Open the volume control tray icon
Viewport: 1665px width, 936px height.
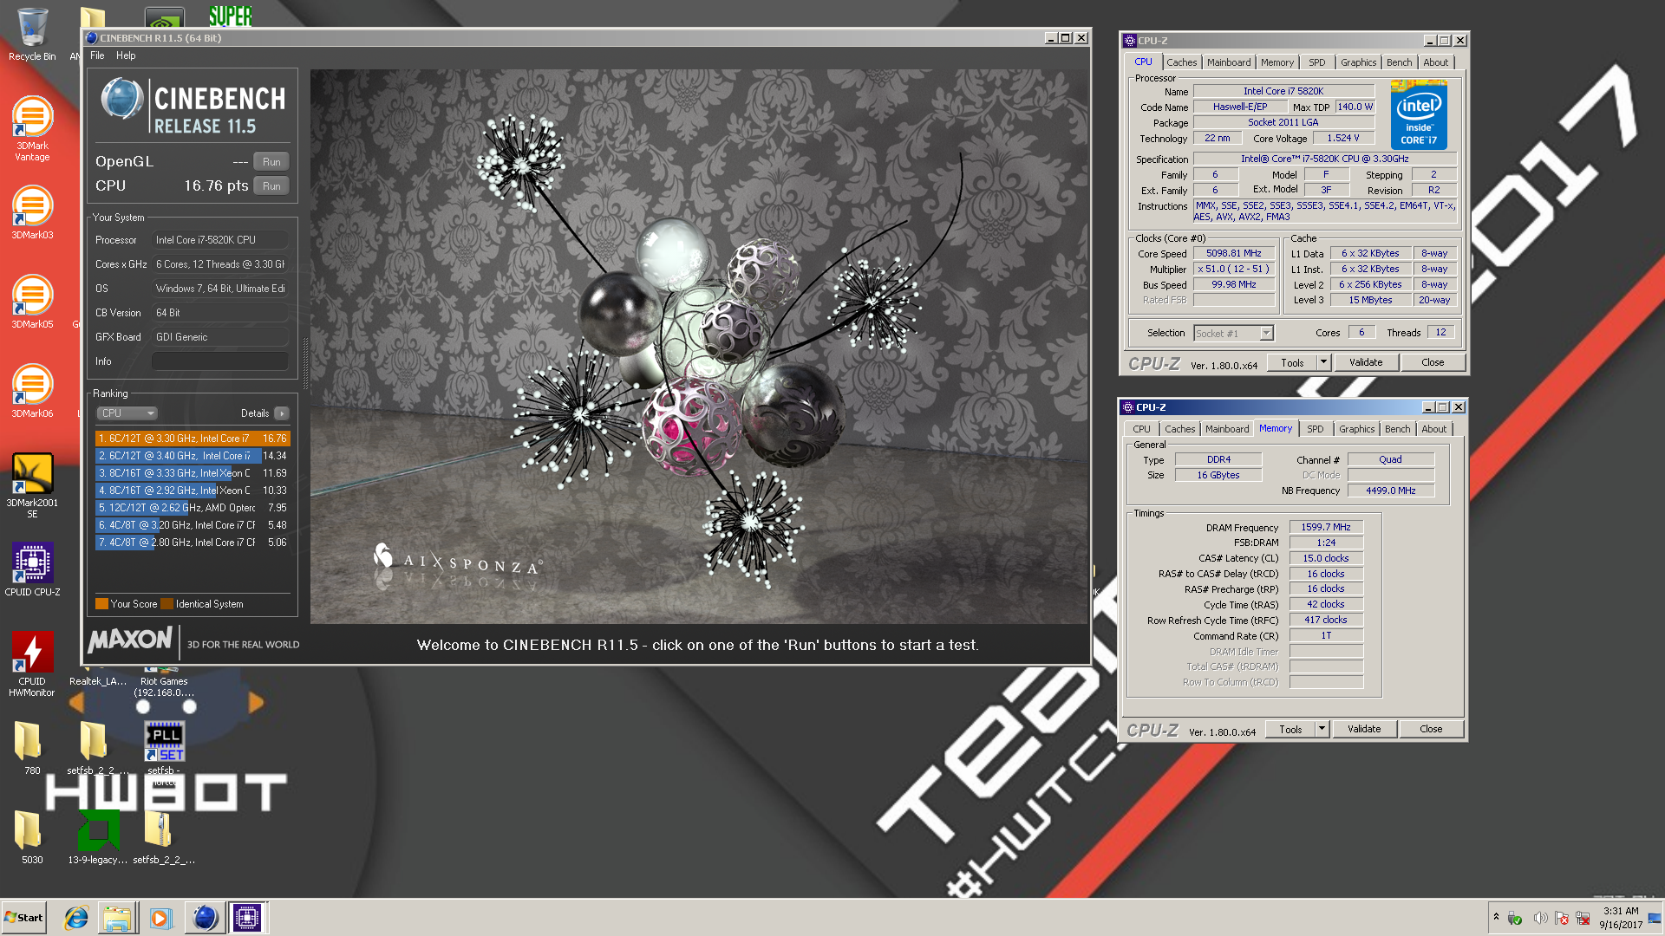[1539, 919]
